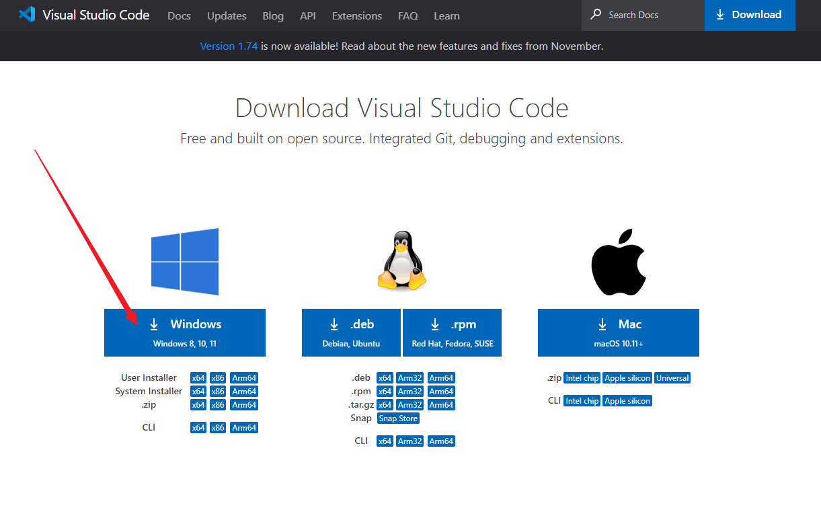Select Arm32 for Linux CLI
Image resolution: width=821 pixels, height=512 pixels.
tap(410, 441)
